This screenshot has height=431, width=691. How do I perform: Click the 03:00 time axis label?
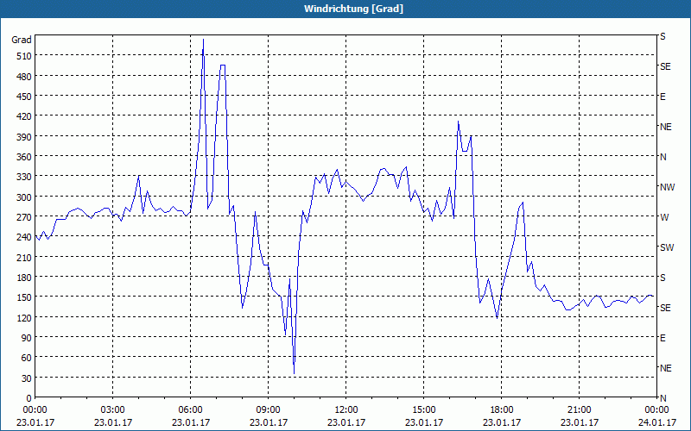pyautogui.click(x=113, y=410)
